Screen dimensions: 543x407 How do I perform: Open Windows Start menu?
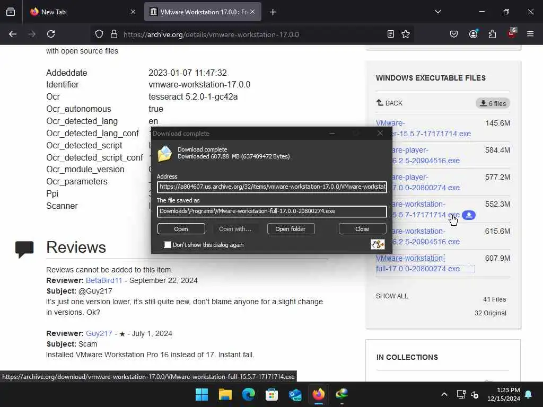[202, 394]
